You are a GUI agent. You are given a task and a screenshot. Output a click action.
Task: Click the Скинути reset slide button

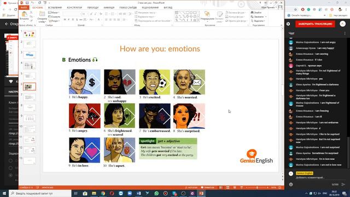click(x=54, y=17)
